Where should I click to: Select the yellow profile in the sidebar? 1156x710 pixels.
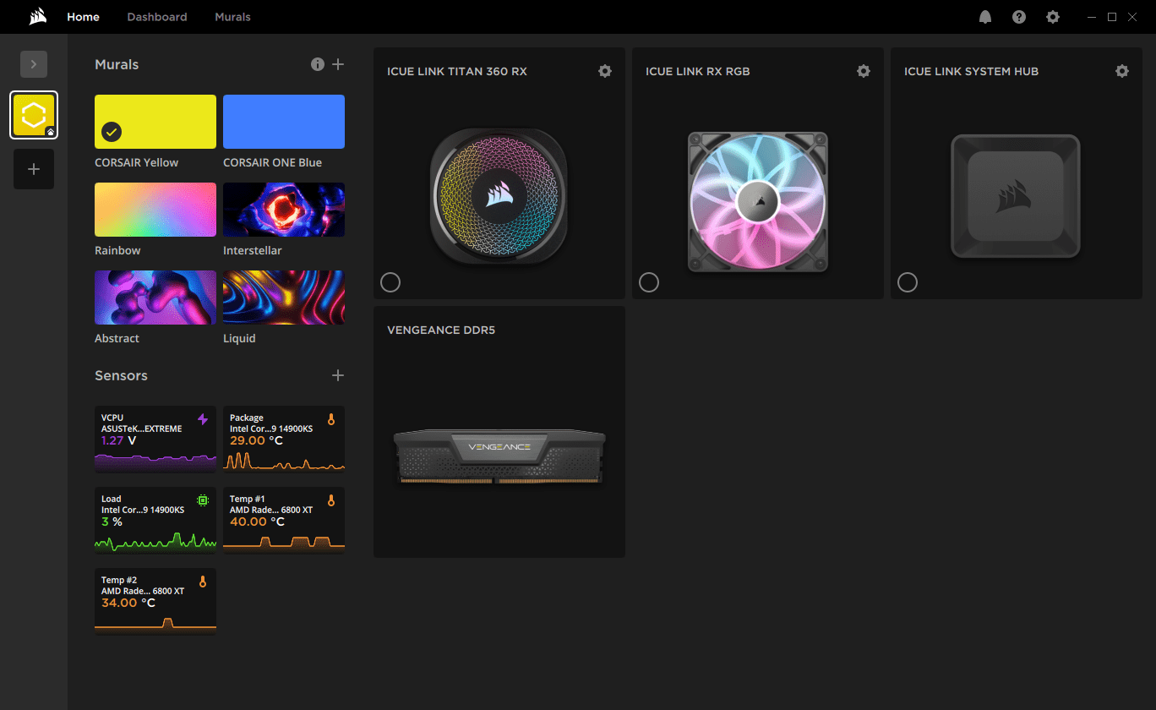[x=34, y=115]
